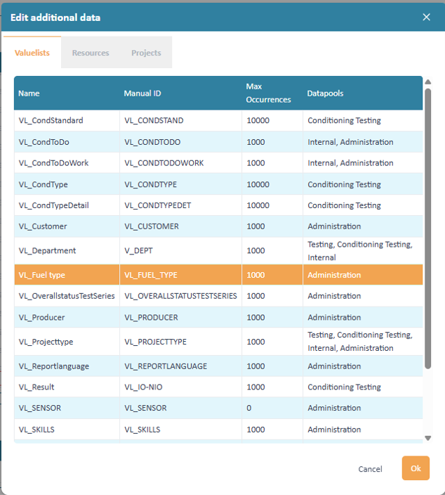Click the VL_CONDTYPEDET manual ID cell
The height and width of the screenshot is (495, 445).
(180, 205)
